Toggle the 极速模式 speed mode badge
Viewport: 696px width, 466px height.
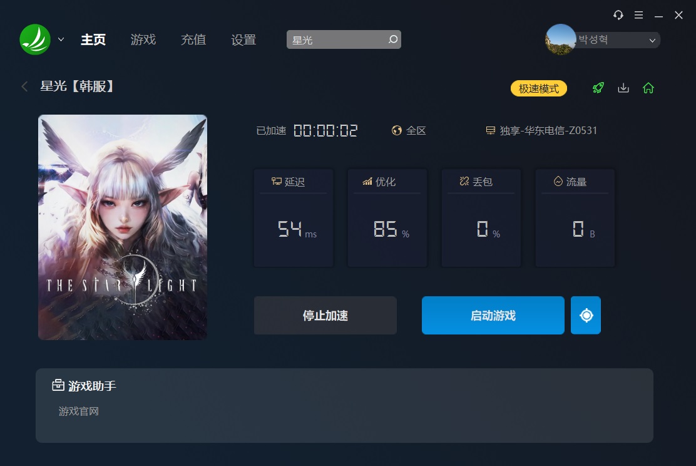pos(538,88)
